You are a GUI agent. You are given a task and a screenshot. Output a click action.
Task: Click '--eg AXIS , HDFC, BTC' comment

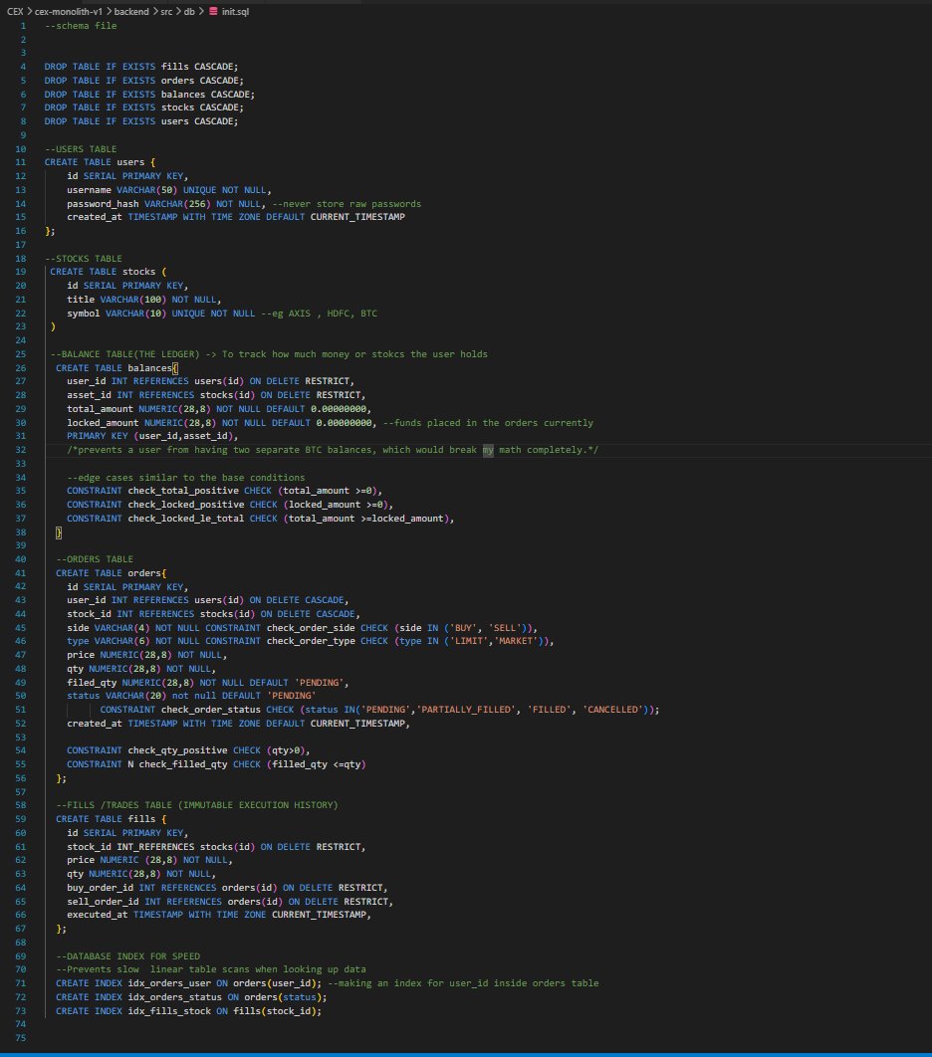coord(320,314)
